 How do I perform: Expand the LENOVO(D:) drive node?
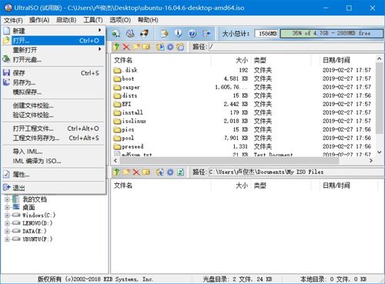[x=7, y=223]
